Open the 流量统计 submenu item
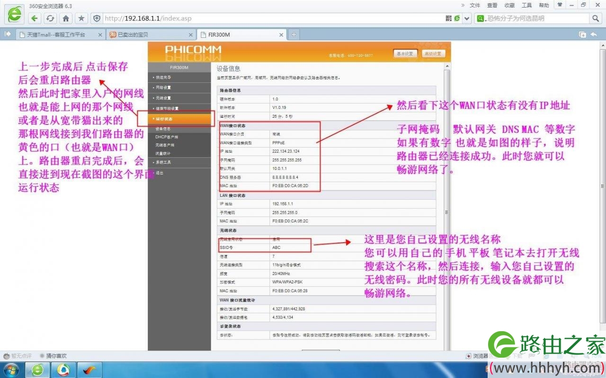Viewport: 606px width, 378px height. click(163, 153)
